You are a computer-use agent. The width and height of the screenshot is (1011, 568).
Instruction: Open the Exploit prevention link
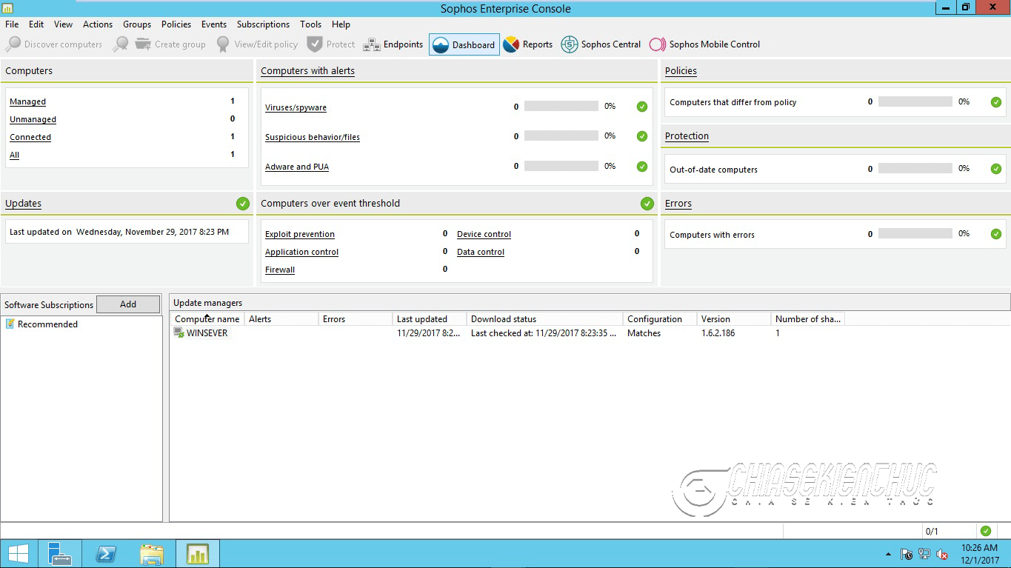pyautogui.click(x=300, y=234)
